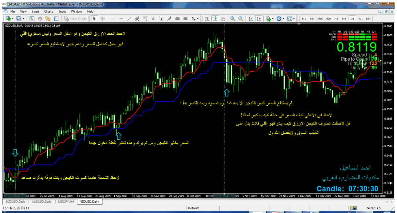Image resolution: width=397 pixels, height=213 pixels.
Task: Open the View menu
Action: tap(23, 11)
